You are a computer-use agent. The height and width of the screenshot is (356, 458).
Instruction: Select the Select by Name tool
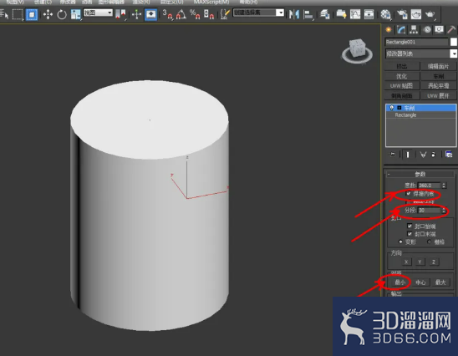[4, 14]
